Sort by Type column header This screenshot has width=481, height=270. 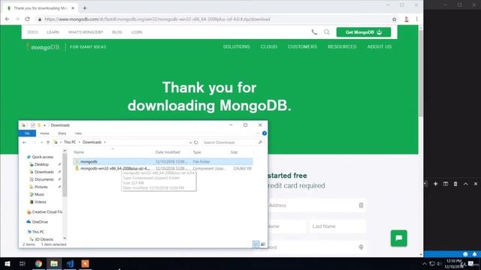tap(197, 152)
